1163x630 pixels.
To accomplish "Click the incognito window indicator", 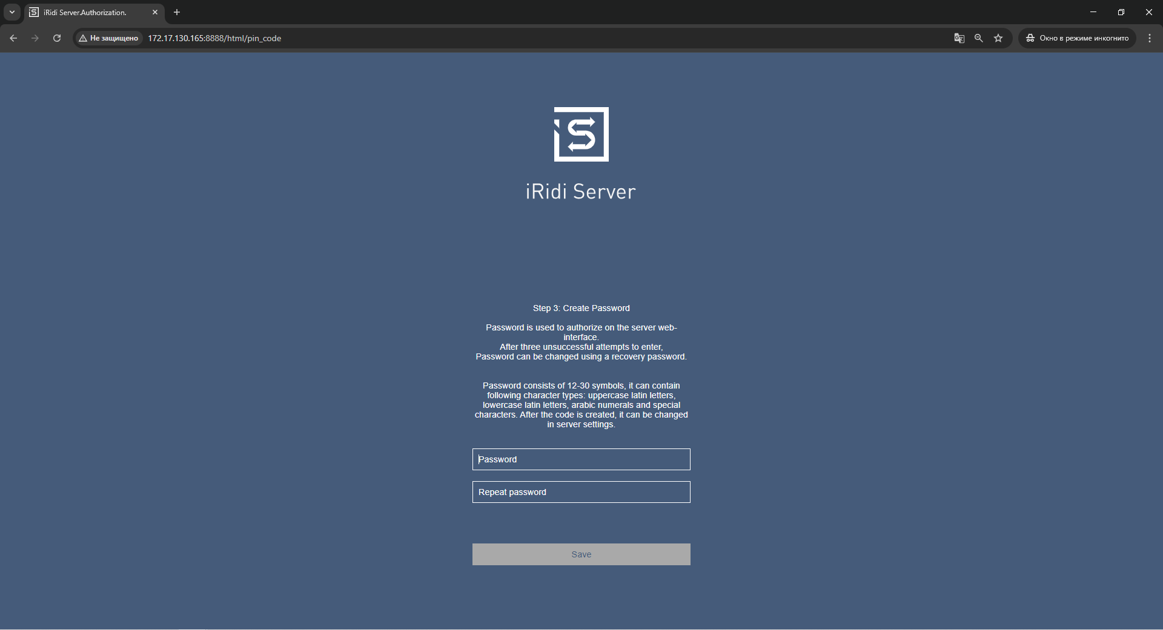I will pos(1077,38).
